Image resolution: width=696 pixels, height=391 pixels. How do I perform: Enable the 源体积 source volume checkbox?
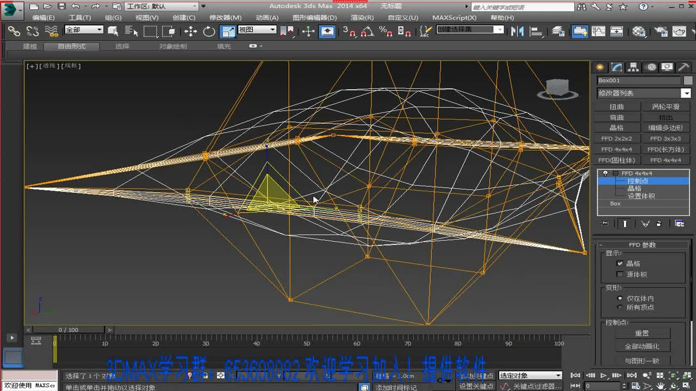620,274
